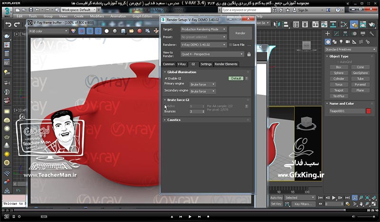The height and width of the screenshot is (222, 380).
Task: Open the RGB color channel dropdown
Action: pyautogui.click(x=48, y=31)
